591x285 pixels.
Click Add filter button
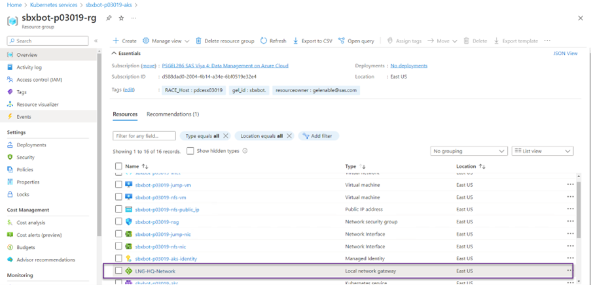click(x=319, y=136)
